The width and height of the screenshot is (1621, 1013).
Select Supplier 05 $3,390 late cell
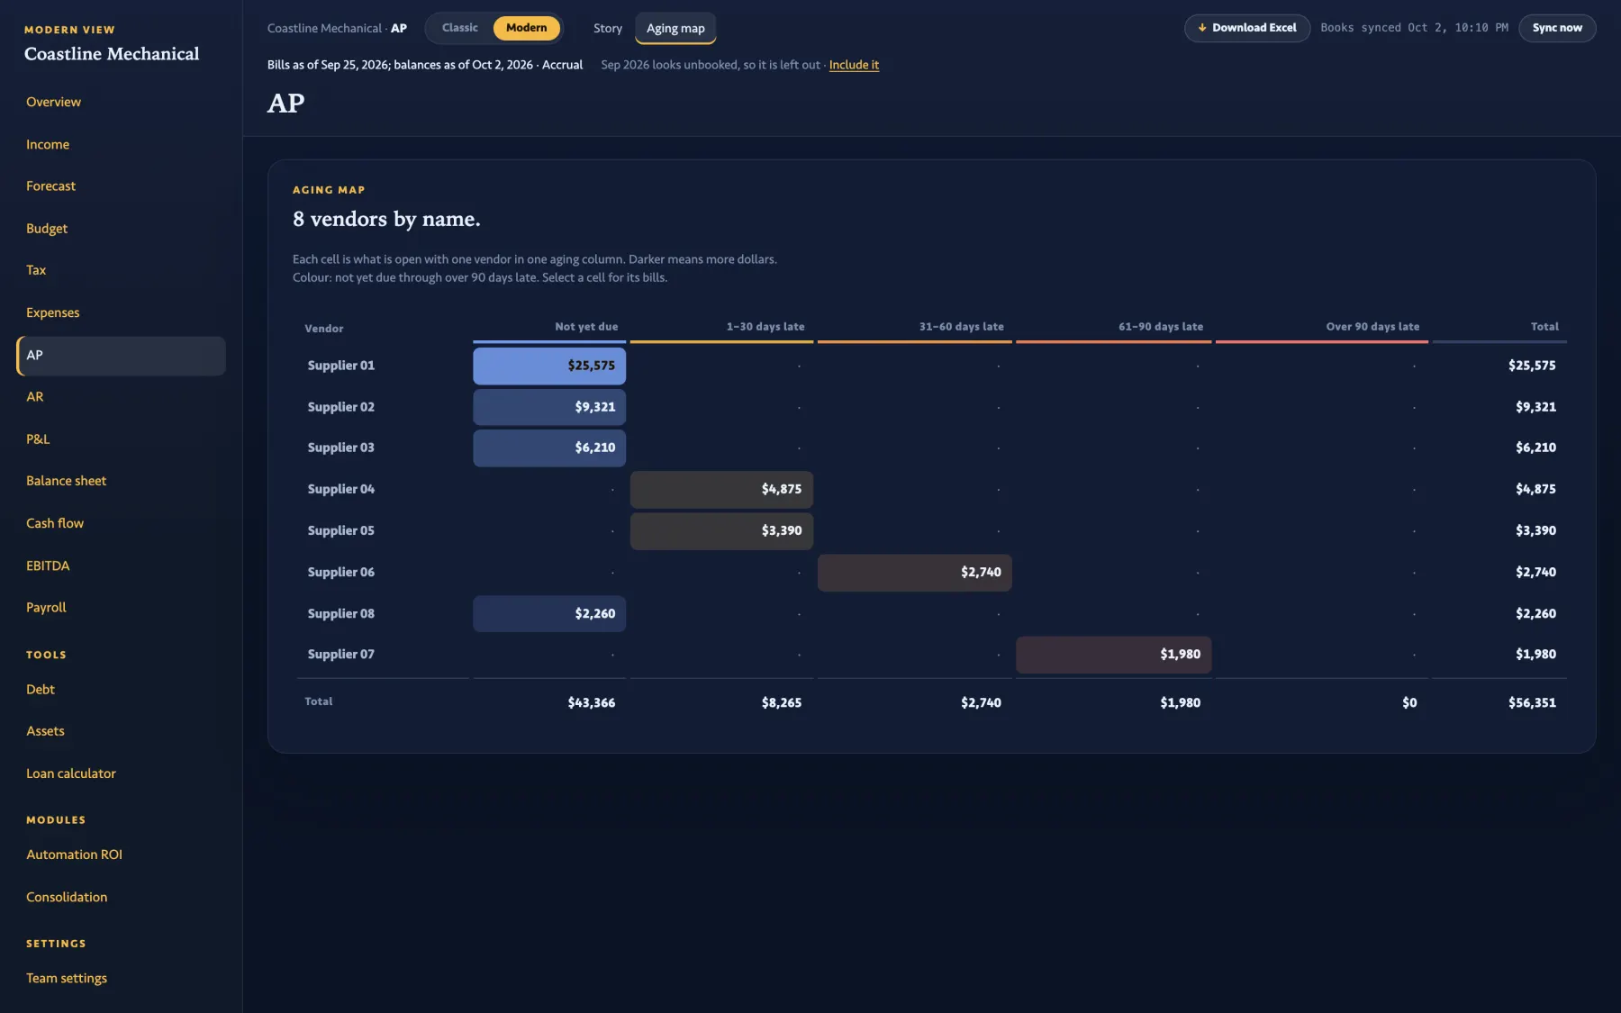[x=721, y=530]
